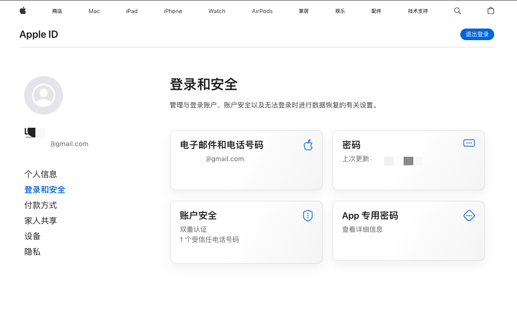Open Watch in the top navigation
The height and width of the screenshot is (313, 517).
pos(217,11)
